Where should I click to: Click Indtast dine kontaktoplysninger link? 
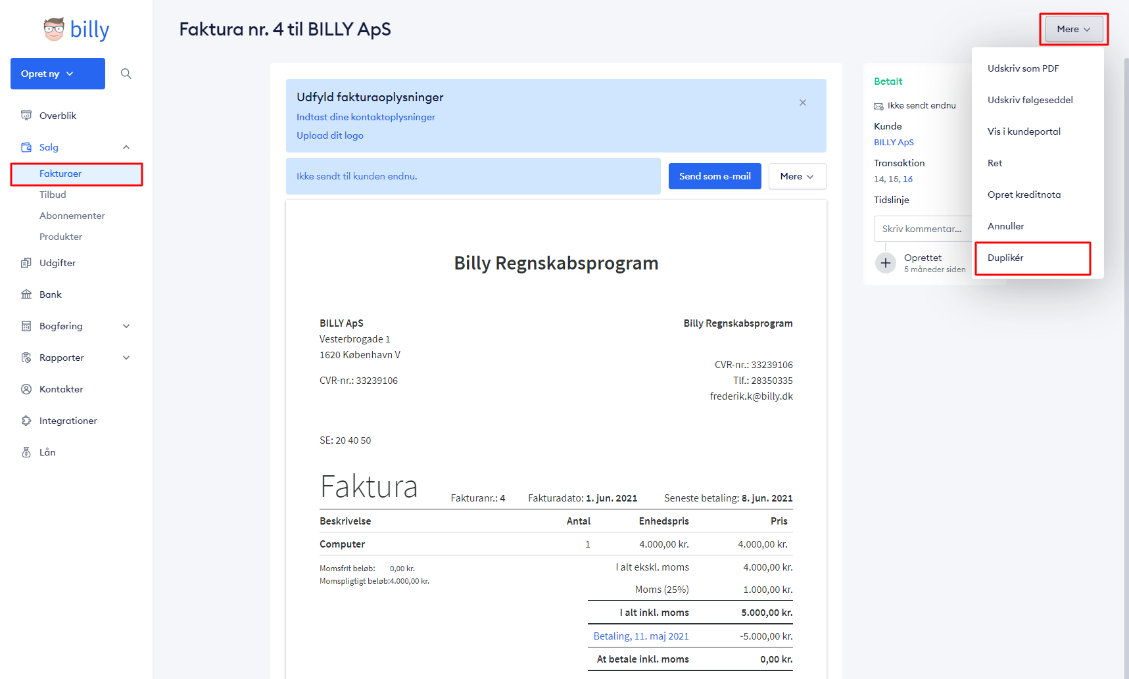[366, 117]
